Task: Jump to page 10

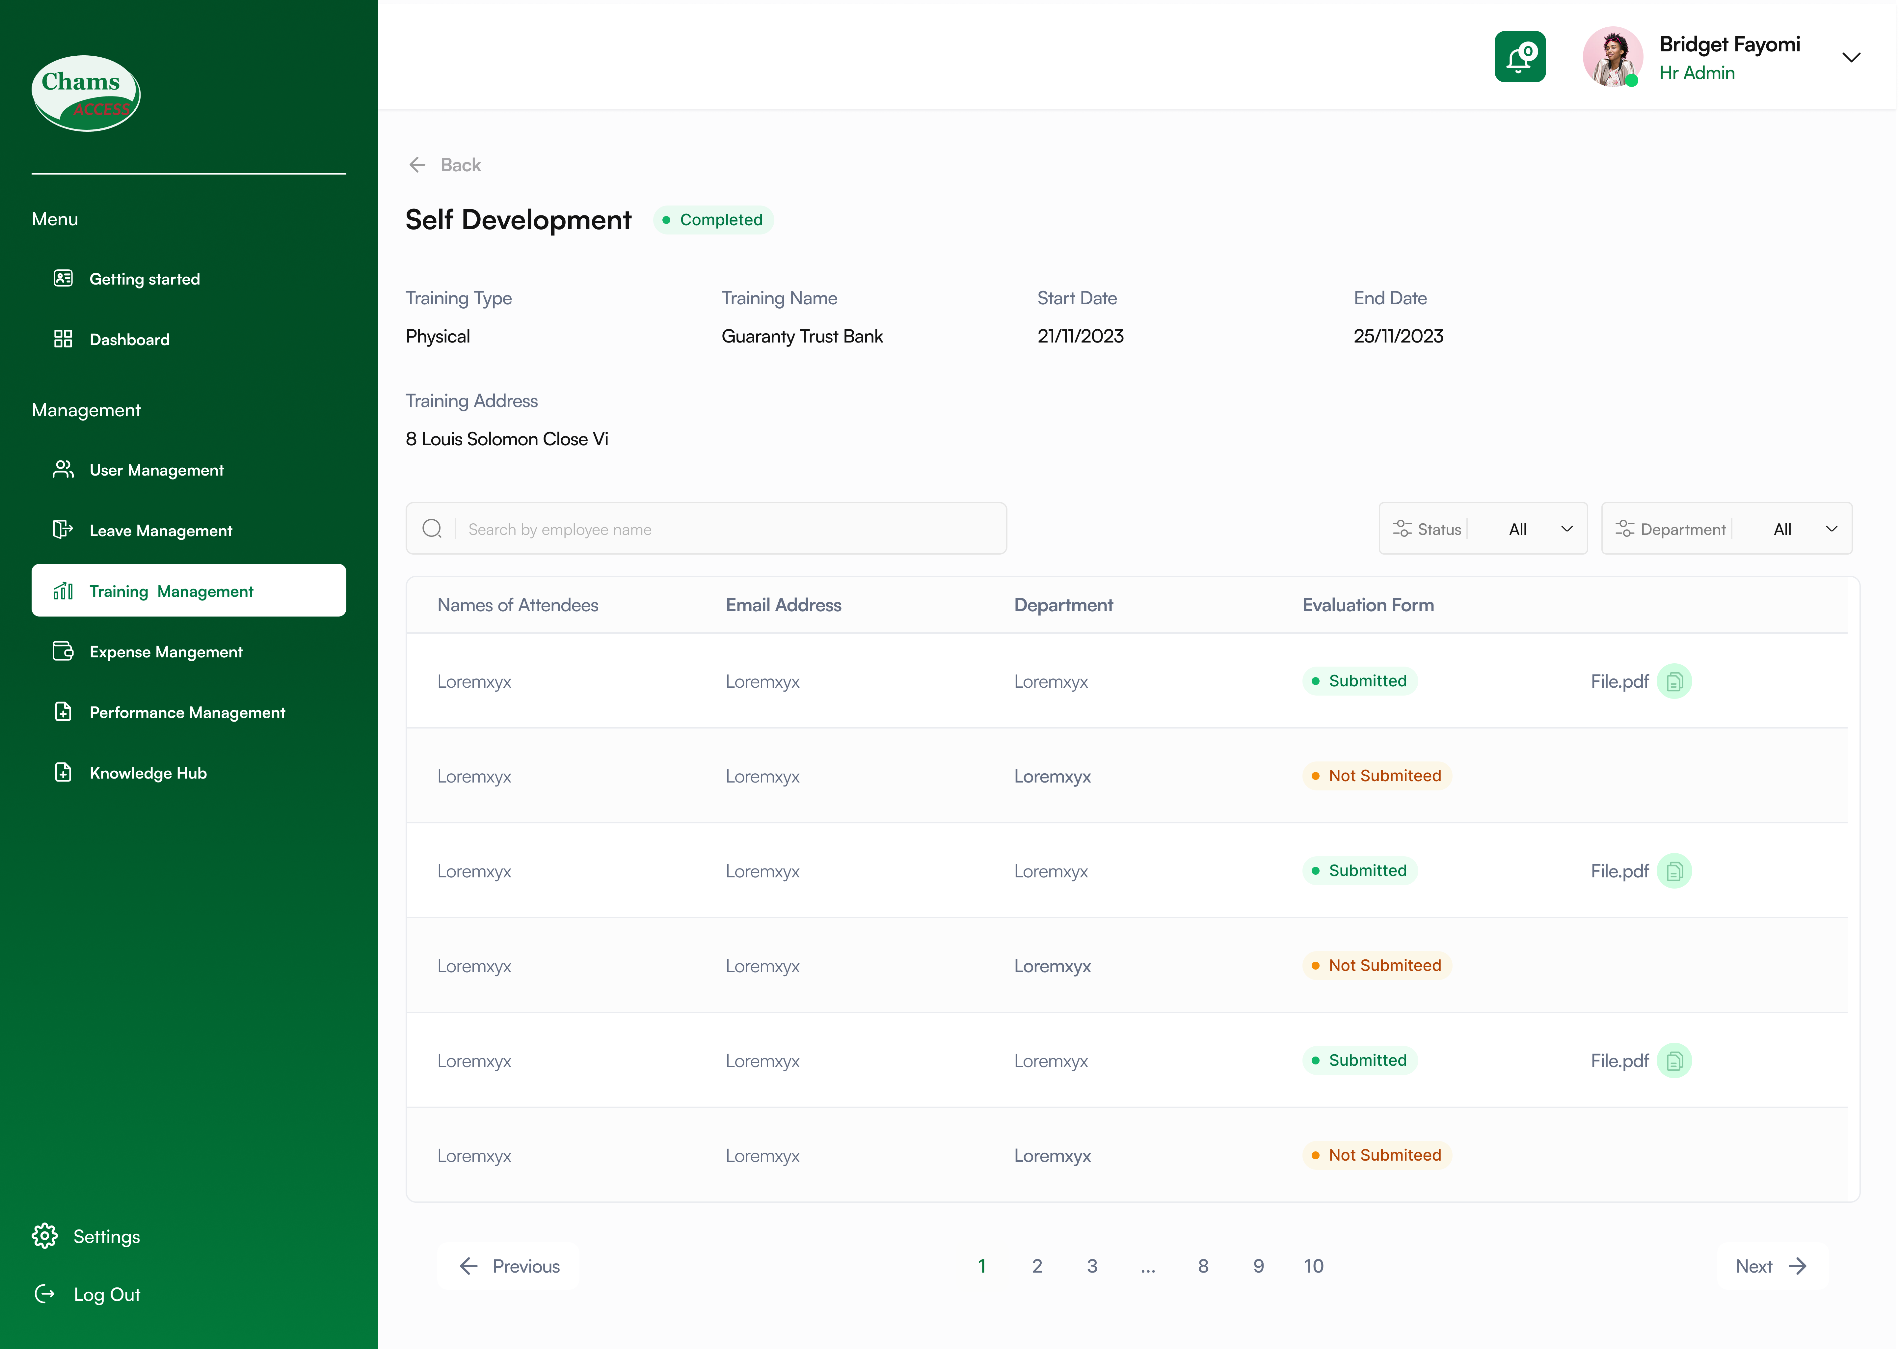Action: click(1314, 1266)
